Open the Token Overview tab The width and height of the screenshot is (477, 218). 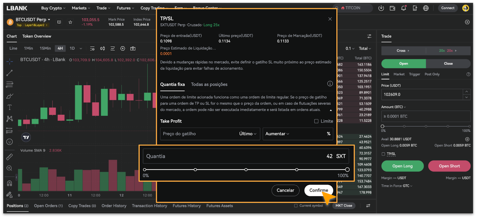[x=37, y=36]
